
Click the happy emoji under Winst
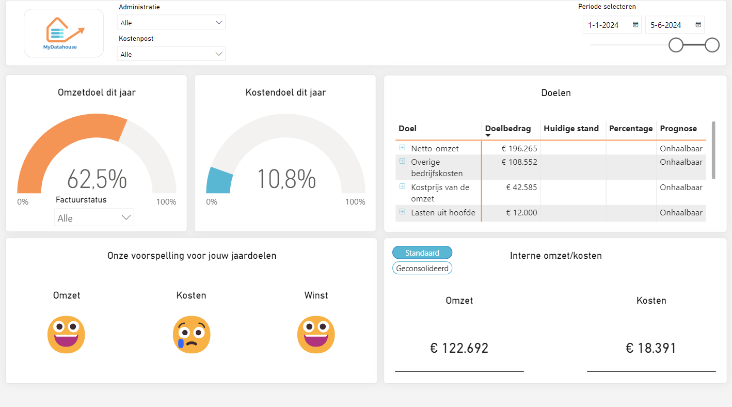click(316, 335)
